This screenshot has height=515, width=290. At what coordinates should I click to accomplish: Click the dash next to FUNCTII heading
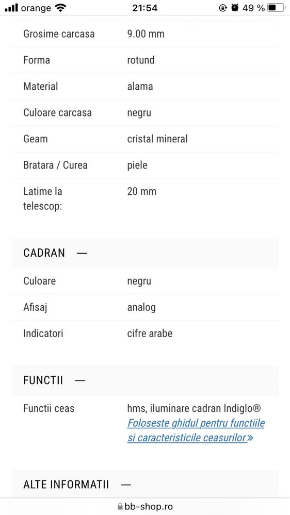(80, 380)
